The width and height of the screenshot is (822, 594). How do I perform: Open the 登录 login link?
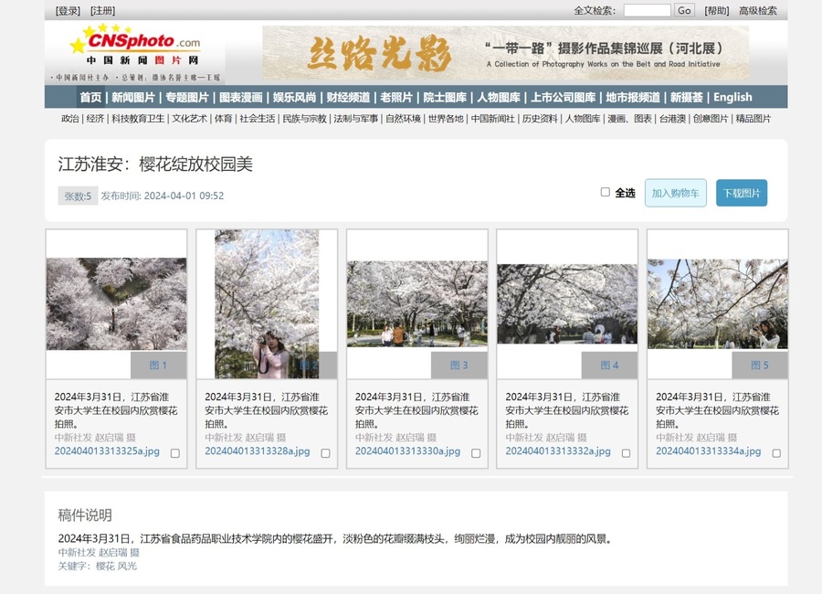68,11
